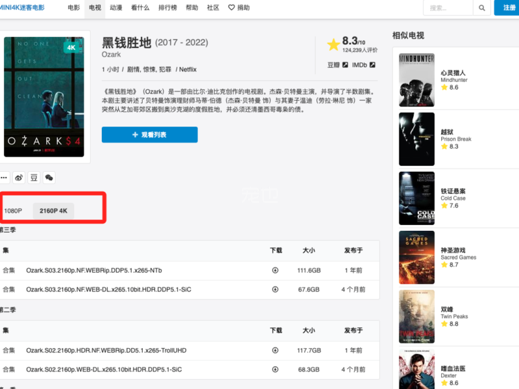
Task: Share via the Weibo icon
Action: 19,178
